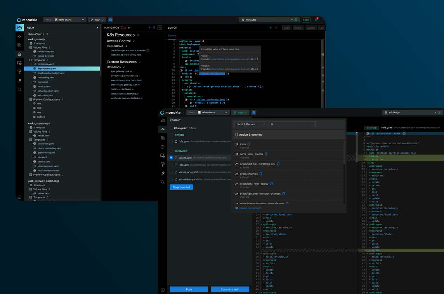Select Git commit icon in front window sidebar

(x=163, y=129)
